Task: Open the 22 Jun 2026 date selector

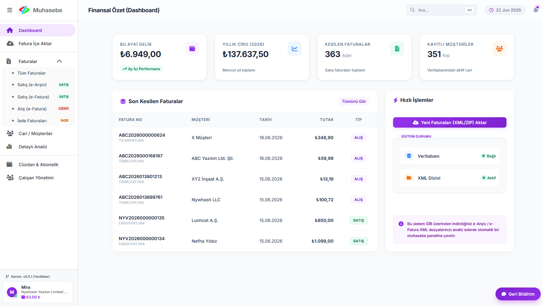Action: point(505,10)
